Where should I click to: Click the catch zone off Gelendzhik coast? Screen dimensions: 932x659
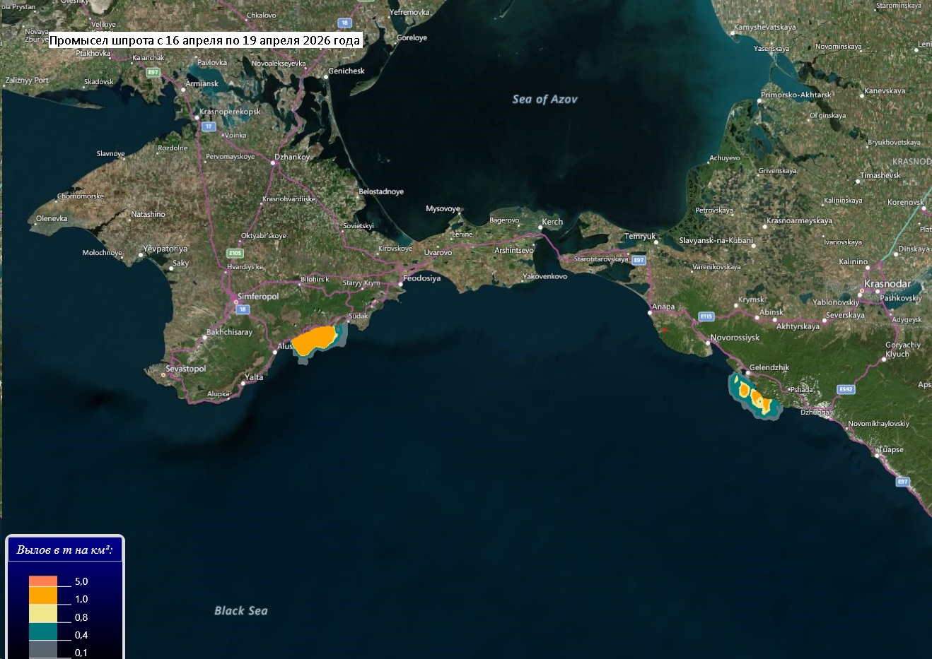point(754,396)
